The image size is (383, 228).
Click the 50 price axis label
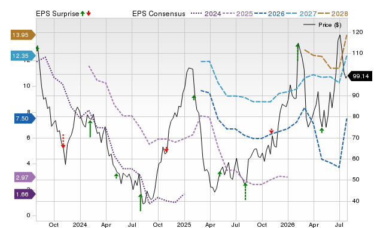(356, 180)
